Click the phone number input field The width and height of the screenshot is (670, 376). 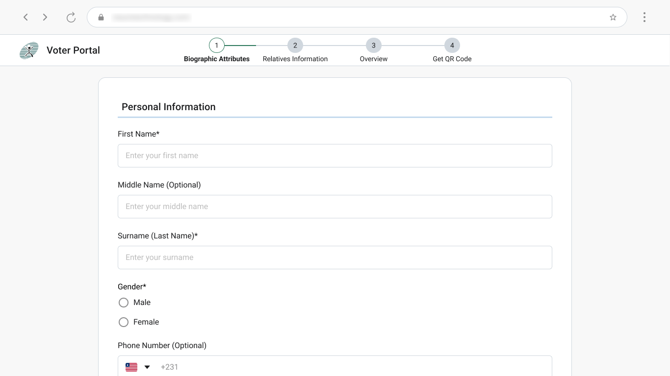pos(353,367)
